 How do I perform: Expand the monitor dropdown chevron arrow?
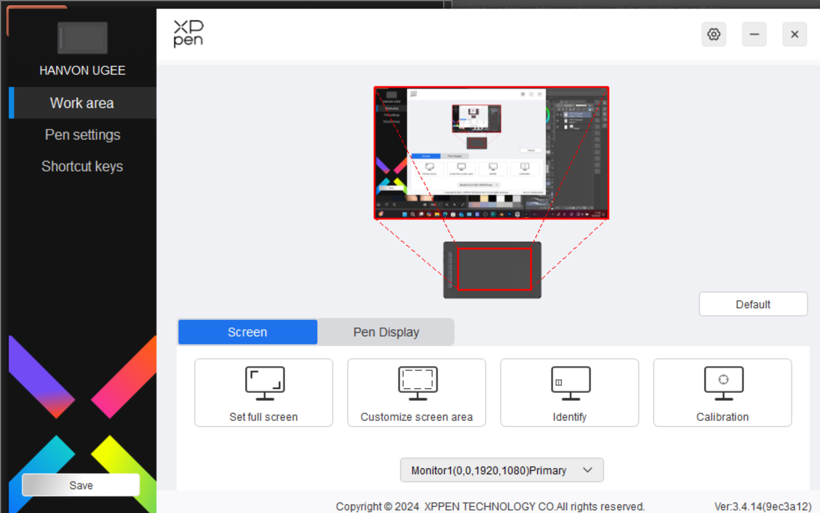[x=588, y=470]
